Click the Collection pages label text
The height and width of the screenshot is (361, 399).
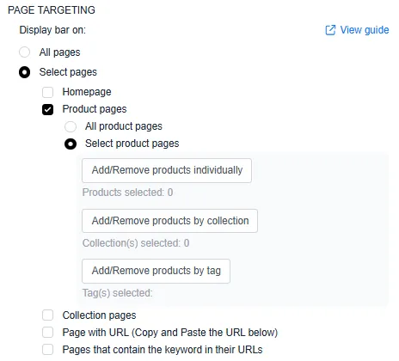(x=99, y=315)
